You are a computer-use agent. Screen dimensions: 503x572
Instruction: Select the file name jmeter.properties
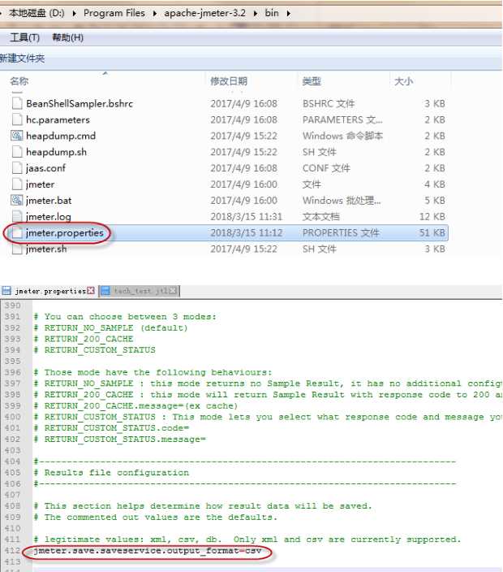[65, 232]
